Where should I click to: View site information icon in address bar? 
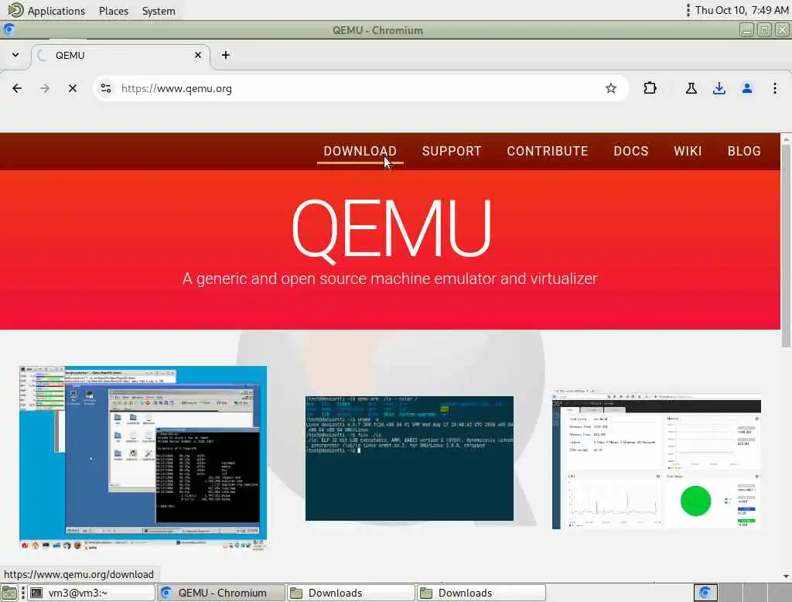pos(105,88)
